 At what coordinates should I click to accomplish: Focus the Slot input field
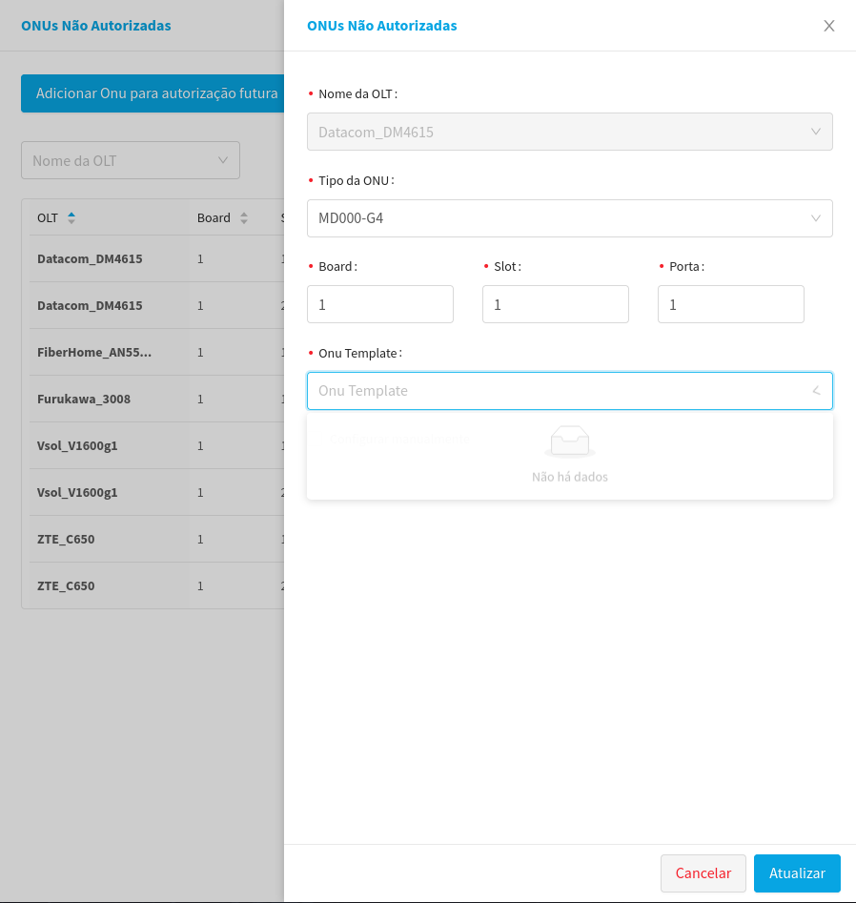555,304
